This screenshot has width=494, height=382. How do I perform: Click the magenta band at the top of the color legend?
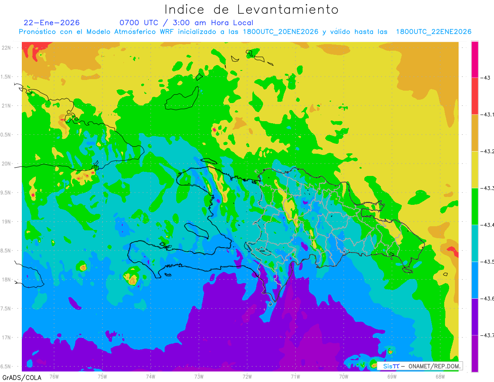475,59
